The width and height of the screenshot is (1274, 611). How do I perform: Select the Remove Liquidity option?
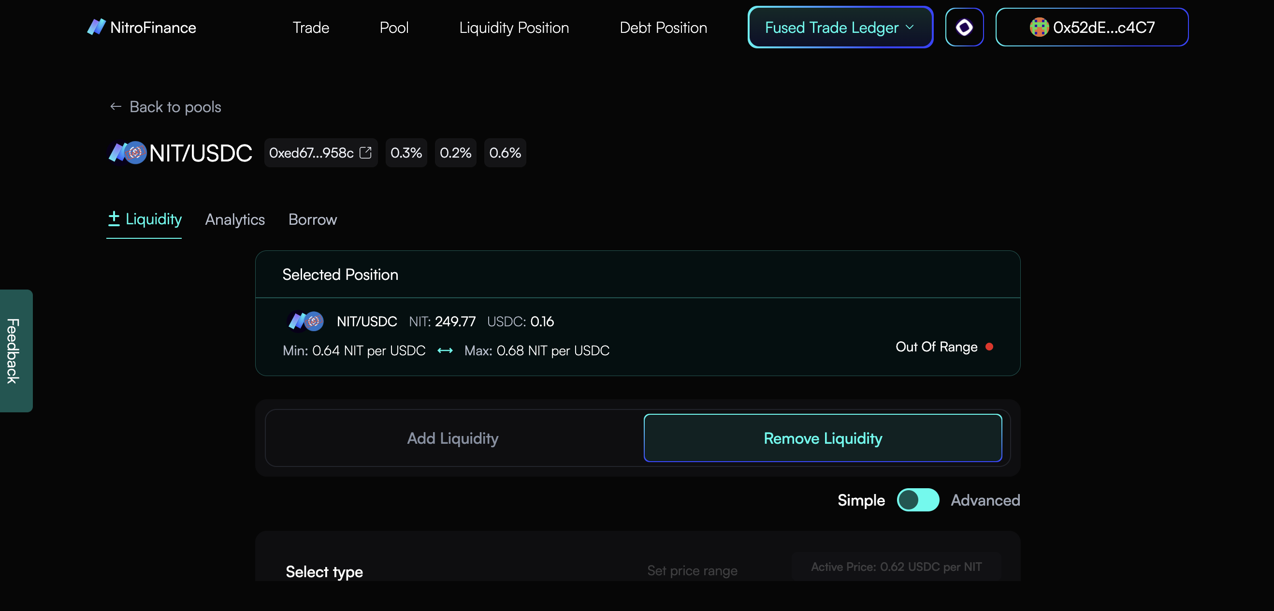[x=823, y=438]
